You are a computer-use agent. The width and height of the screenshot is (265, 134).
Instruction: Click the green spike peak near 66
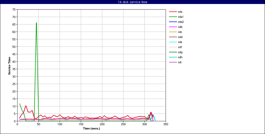point(36,23)
